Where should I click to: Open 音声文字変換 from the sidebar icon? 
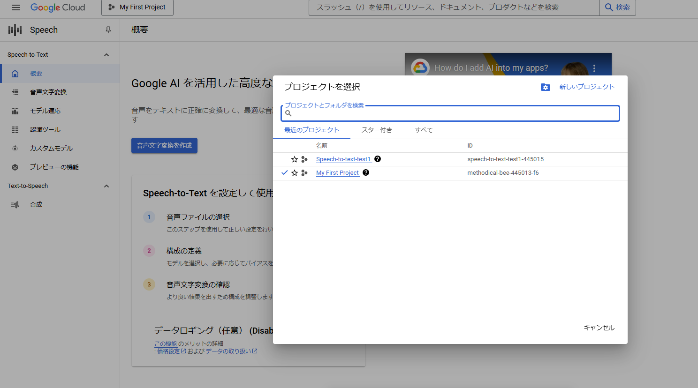tap(15, 92)
